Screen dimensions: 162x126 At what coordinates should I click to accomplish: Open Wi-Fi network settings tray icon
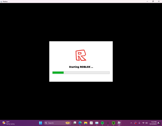[143, 123]
